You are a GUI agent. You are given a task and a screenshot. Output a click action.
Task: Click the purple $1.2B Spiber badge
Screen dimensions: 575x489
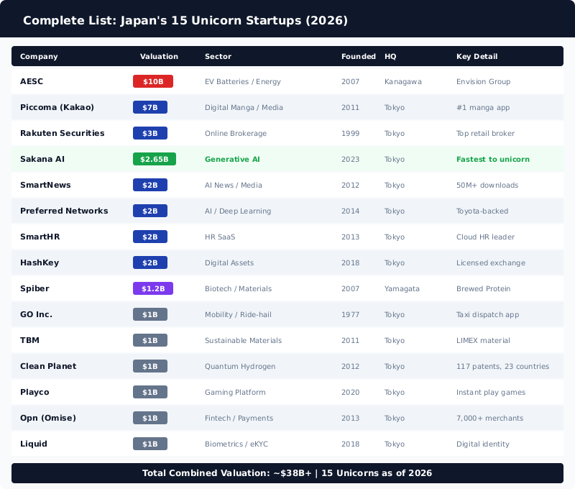[x=152, y=288]
